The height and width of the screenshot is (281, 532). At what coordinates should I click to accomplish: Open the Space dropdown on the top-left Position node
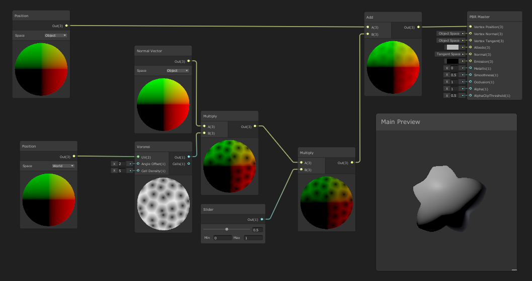point(56,36)
